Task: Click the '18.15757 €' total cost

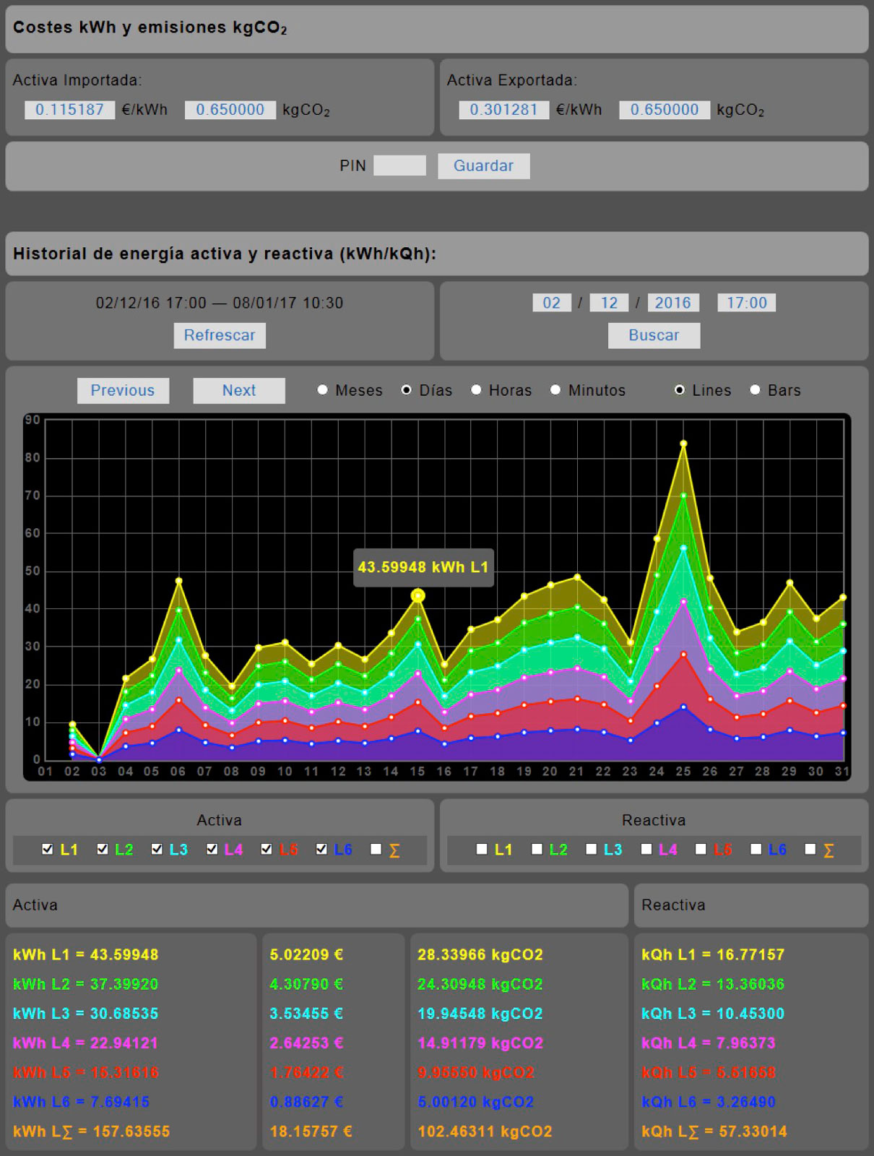Action: [311, 1131]
